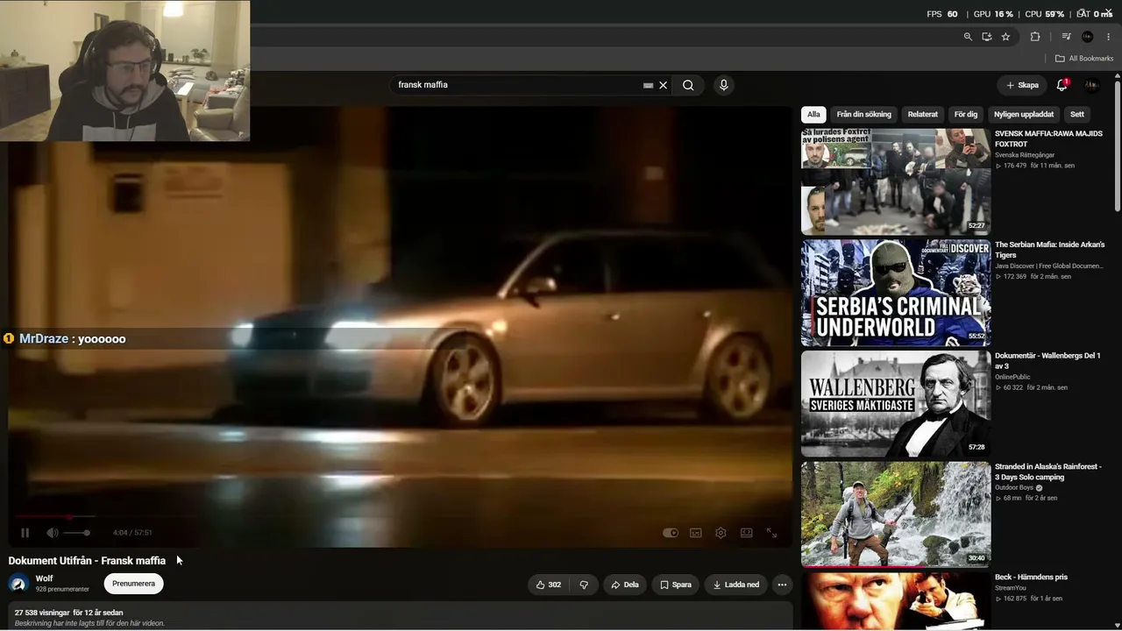Open the Wallenberg documentary thumbnail

896,404
